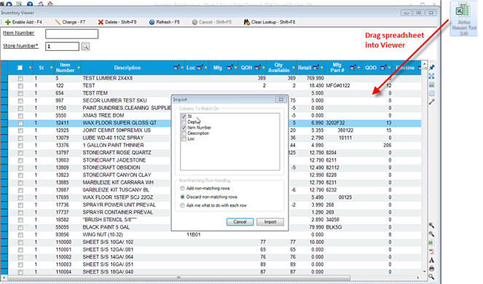The height and width of the screenshot is (284, 483).
Task: Select Ask me what to do option
Action: click(182, 205)
